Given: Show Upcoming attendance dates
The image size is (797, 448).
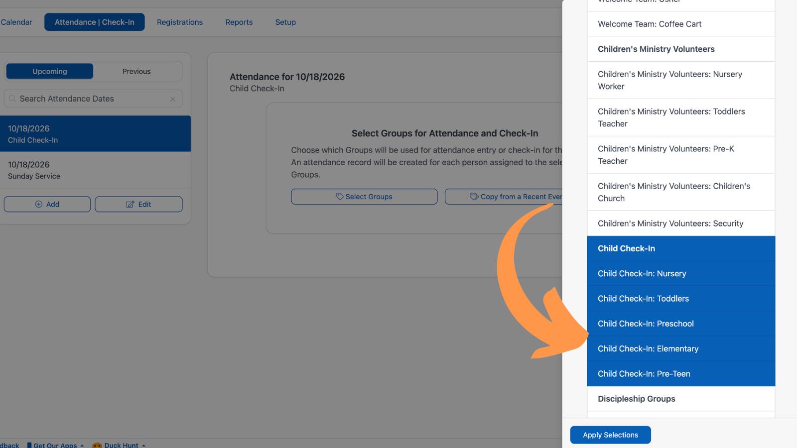Looking at the screenshot, I should click(x=50, y=71).
